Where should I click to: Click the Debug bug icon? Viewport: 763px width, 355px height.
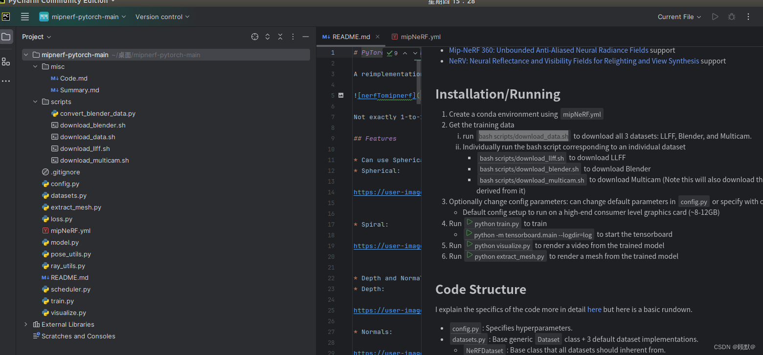[732, 17]
